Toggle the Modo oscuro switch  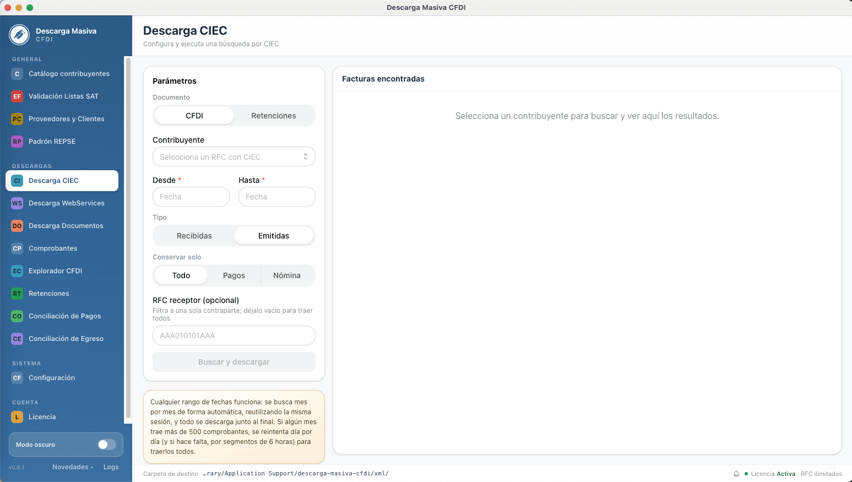107,445
